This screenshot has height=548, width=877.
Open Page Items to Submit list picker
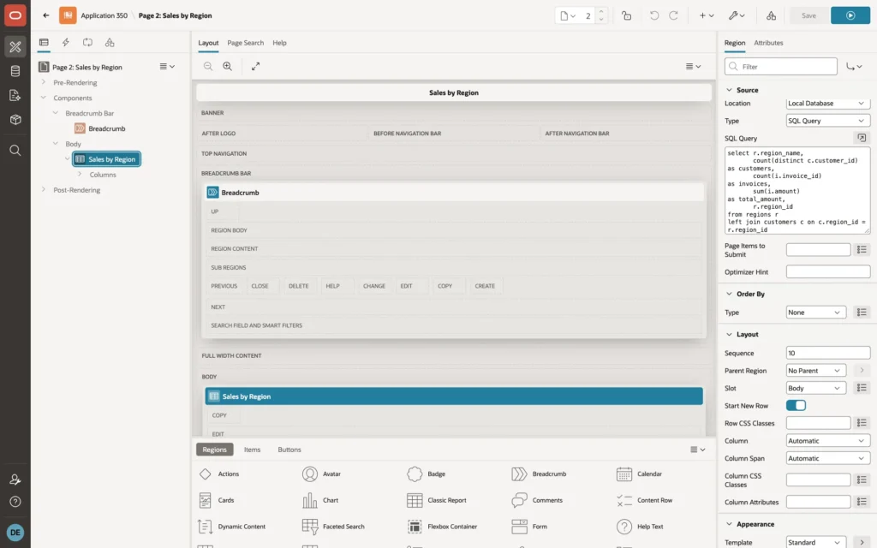(x=862, y=249)
